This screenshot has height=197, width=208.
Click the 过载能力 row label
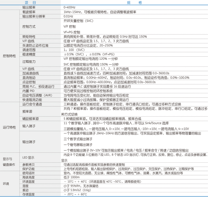pos(29,62)
